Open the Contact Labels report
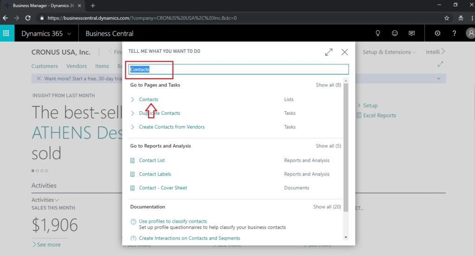The image size is (475, 256). pos(155,174)
